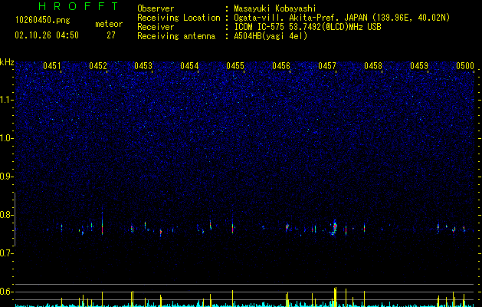The image size is (482, 307).
Task: Select the ICOM IC-575 53.7492 MHz receiver text
Action: tap(308, 27)
